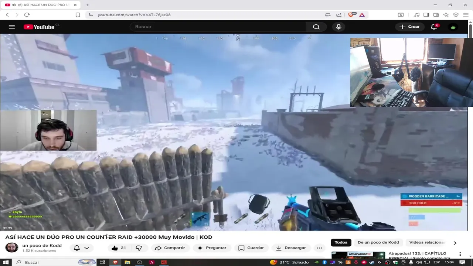
Task: Show more filter chips with arrow
Action: click(x=455, y=243)
